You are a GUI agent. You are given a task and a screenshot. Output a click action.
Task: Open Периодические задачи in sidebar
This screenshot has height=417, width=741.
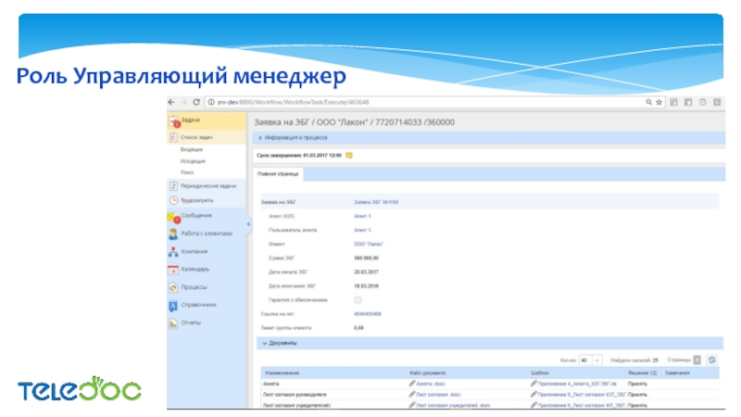[x=207, y=185]
